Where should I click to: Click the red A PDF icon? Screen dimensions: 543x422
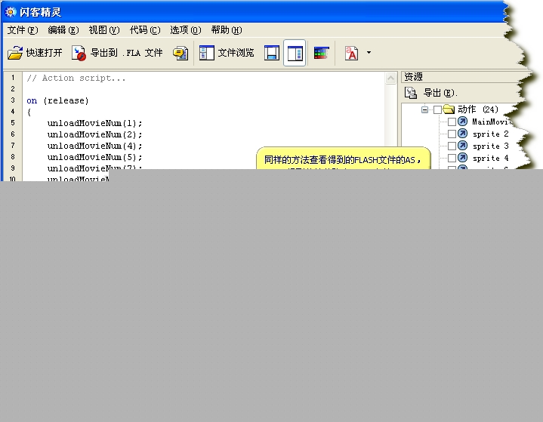351,53
